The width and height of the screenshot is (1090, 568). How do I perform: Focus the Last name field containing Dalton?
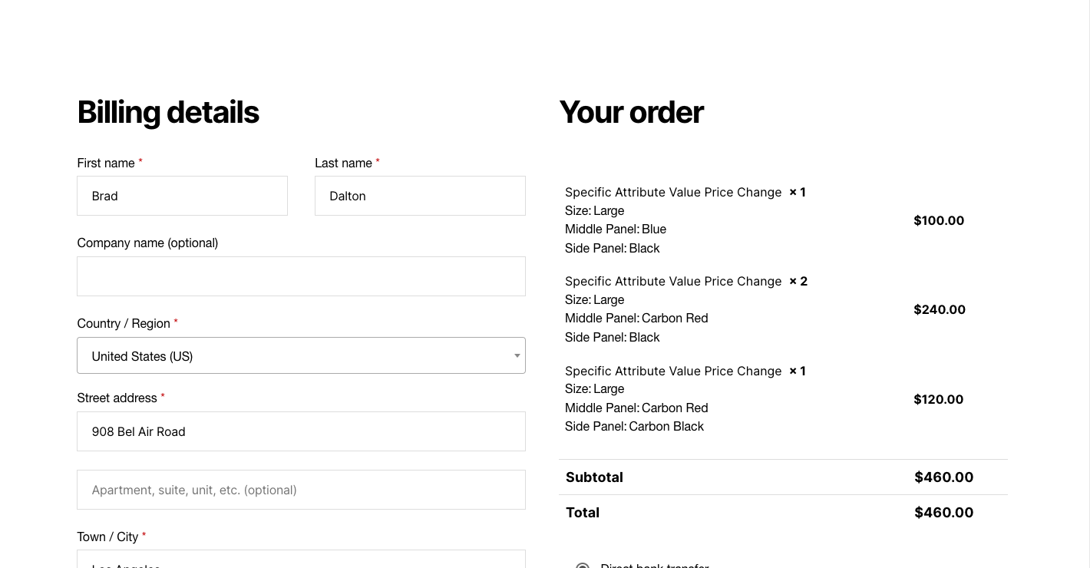point(420,196)
